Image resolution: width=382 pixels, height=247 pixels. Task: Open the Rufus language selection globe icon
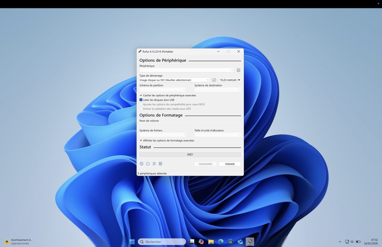[x=142, y=163]
